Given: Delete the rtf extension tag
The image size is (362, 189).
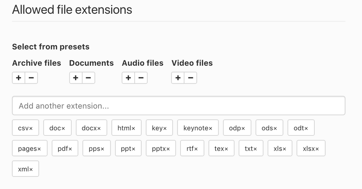Looking at the screenshot, I should pos(196,149).
